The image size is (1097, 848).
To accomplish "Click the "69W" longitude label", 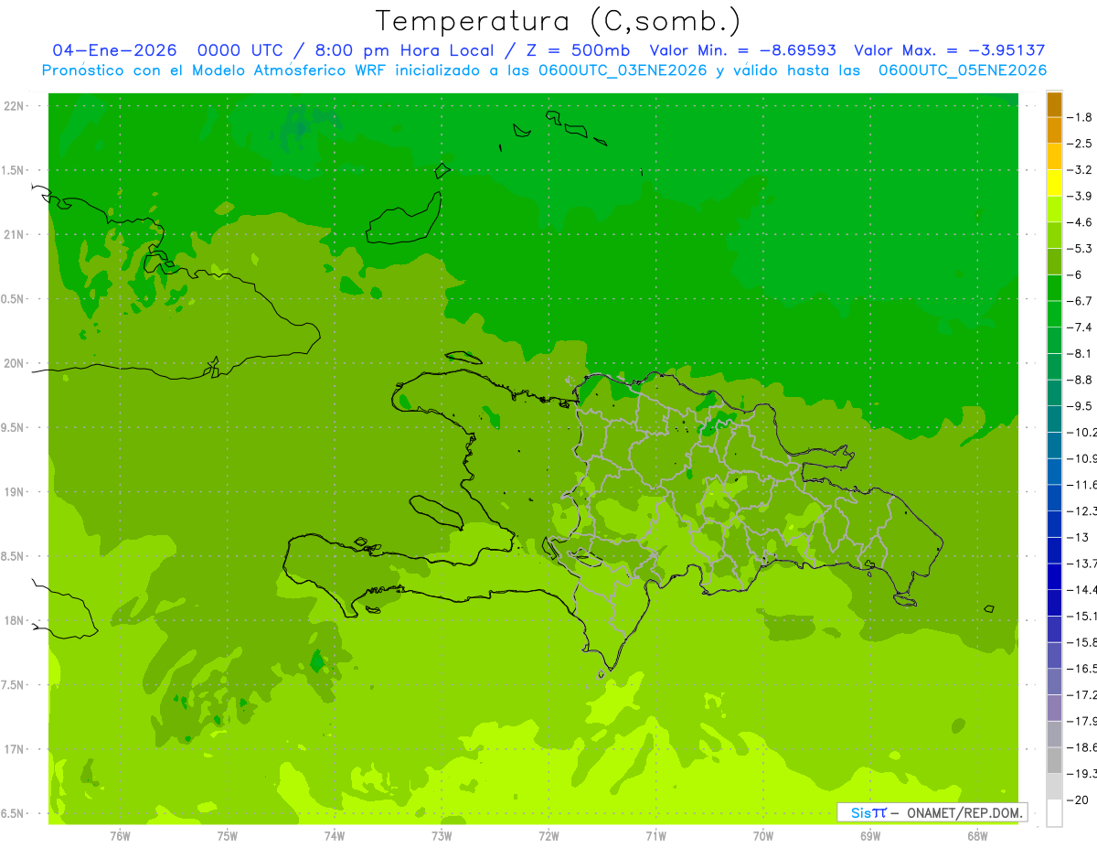I will pos(870,836).
